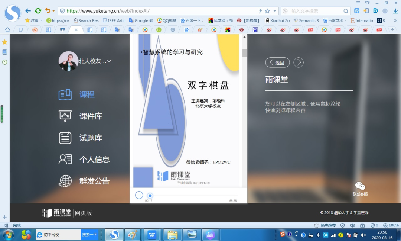Click the lightning speed-mode icon

(x=260, y=11)
